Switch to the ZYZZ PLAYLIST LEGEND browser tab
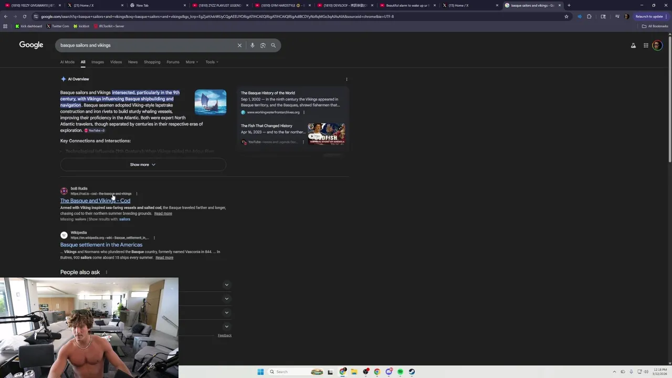Viewport: 672px width, 378px height. coord(219,5)
